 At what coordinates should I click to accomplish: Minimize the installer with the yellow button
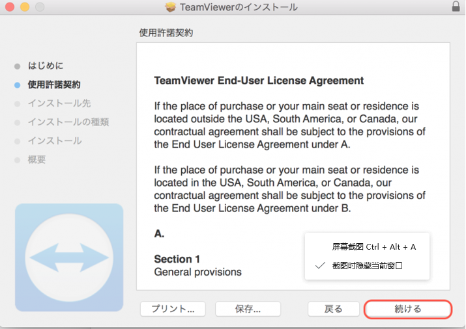point(25,7)
